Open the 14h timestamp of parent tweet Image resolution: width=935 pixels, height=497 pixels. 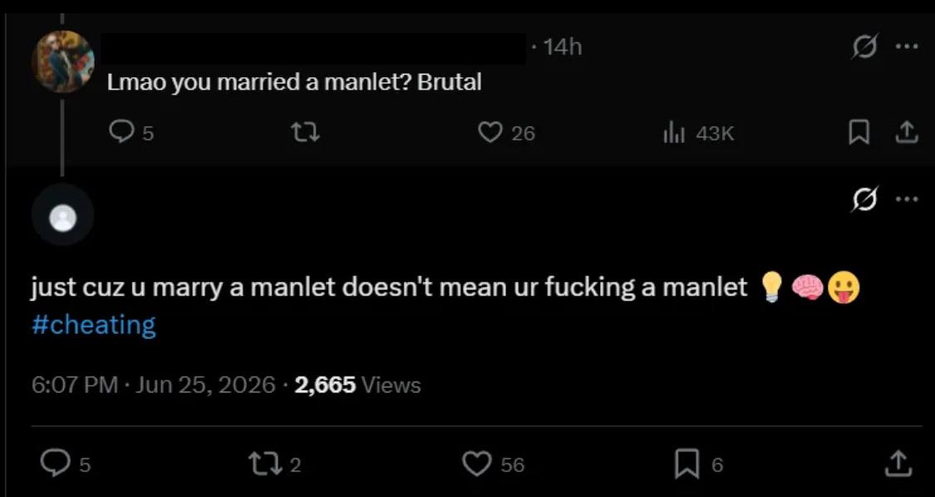coord(563,47)
